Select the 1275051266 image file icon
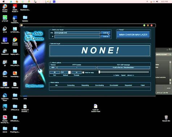The height and width of the screenshot is (137, 172). tap(15, 30)
